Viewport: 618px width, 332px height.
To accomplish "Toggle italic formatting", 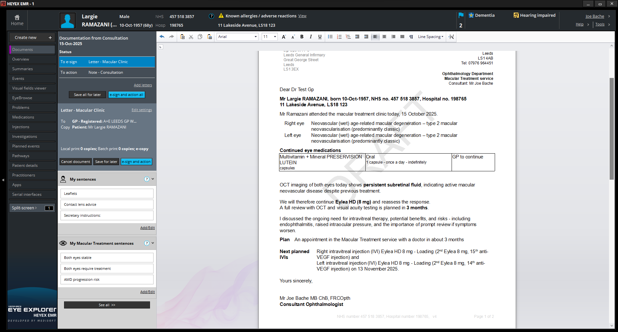I will (x=311, y=37).
